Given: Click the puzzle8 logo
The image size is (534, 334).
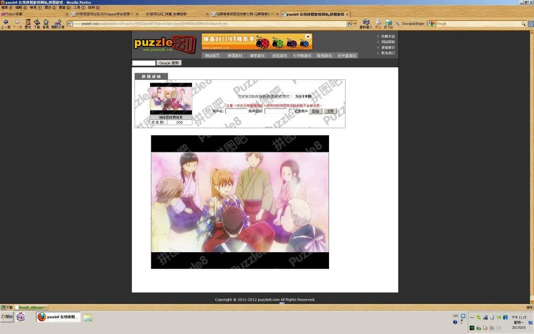Looking at the screenshot, I should [165, 44].
